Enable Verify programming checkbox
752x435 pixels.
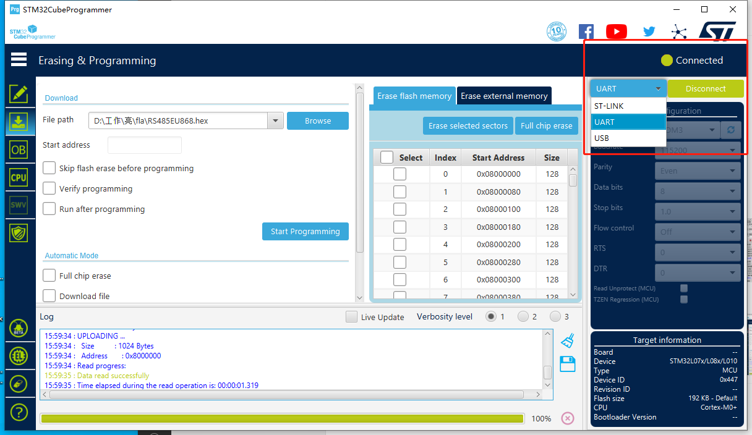coord(49,188)
